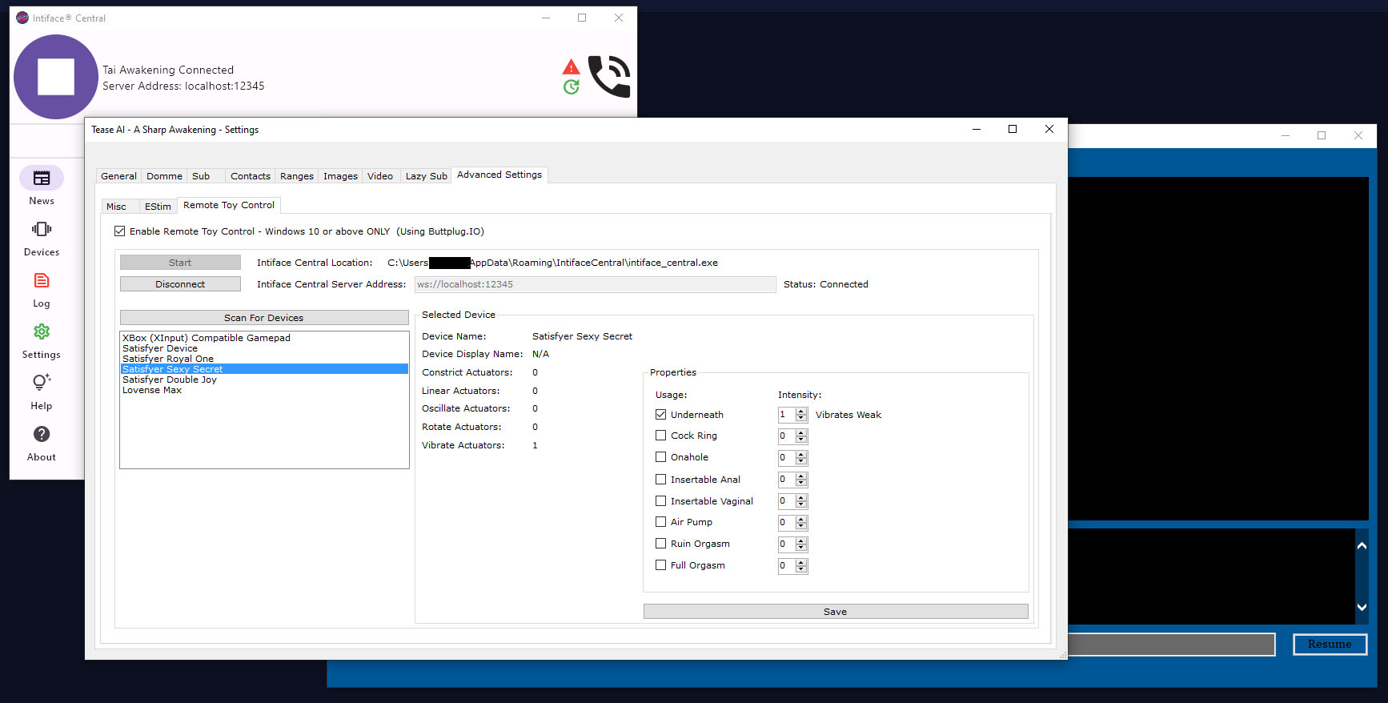The width and height of the screenshot is (1388, 703).
Task: Select Lovense Max in device list
Action: [264, 390]
